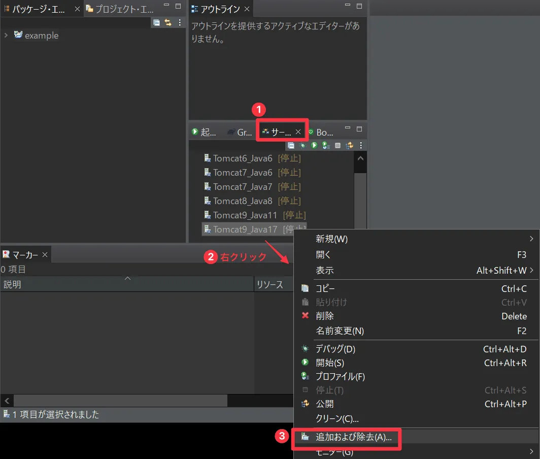Choose 開始(S) from the context menu

click(417, 363)
